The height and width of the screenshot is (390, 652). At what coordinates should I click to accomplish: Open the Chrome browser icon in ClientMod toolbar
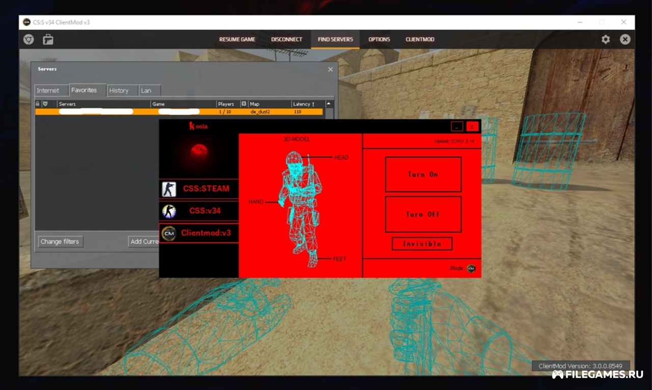coord(29,39)
